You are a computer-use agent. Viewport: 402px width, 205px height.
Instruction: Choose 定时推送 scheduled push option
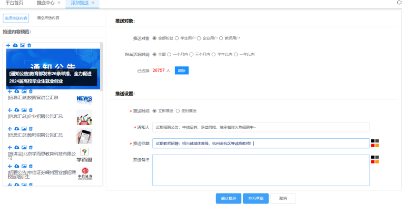(x=178, y=111)
